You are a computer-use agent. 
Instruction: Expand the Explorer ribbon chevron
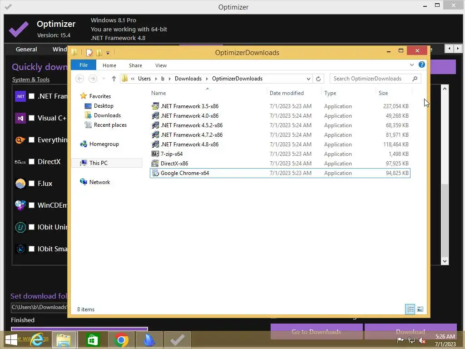pos(411,65)
